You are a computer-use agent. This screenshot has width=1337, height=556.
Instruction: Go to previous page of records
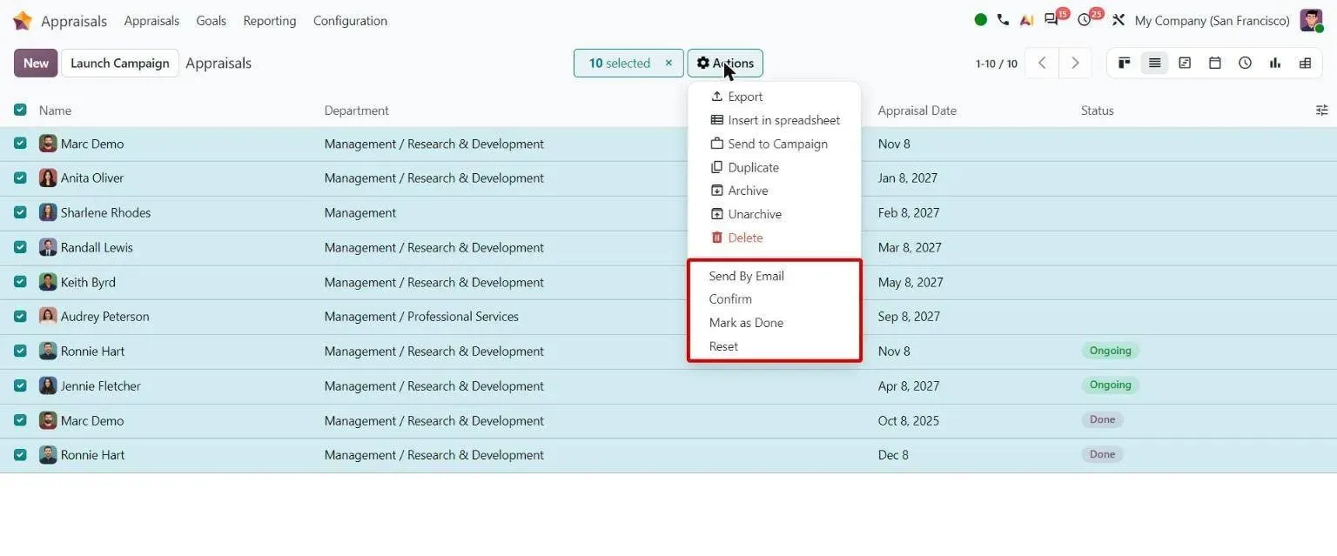coord(1042,63)
